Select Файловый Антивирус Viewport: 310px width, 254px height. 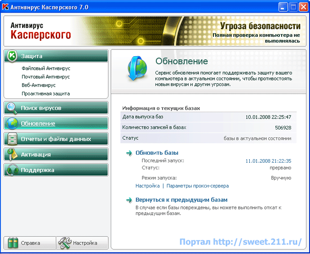coord(46,68)
